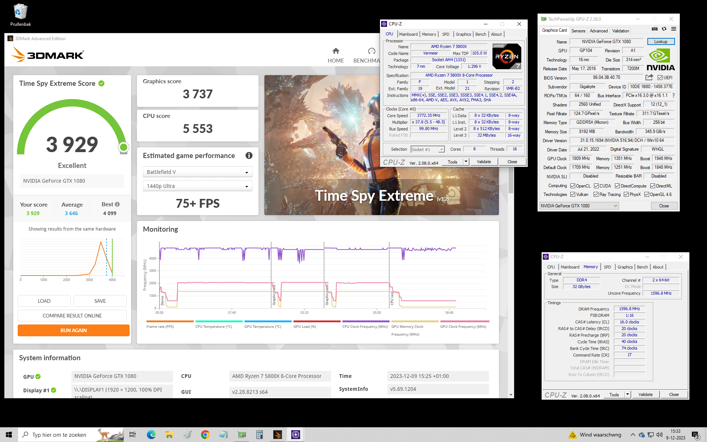Open the Battlefield V game dropdown
Screen dimensions: 707x442
[198, 172]
